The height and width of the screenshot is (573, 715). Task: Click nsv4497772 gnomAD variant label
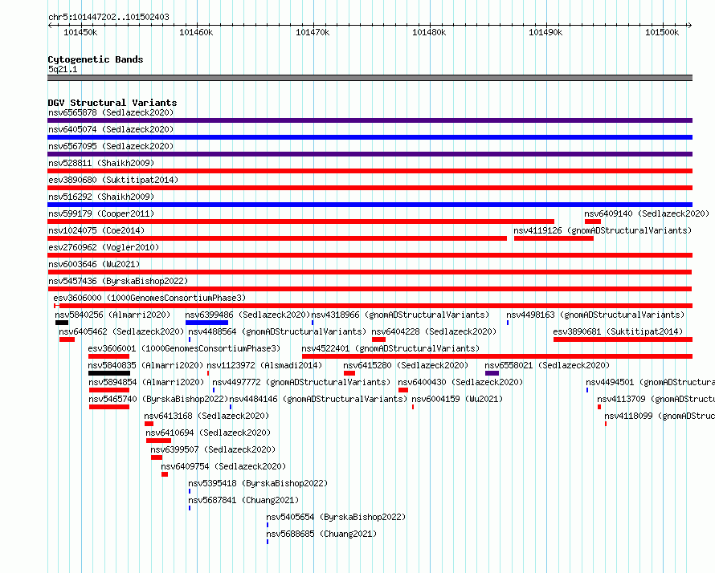tap(301, 382)
